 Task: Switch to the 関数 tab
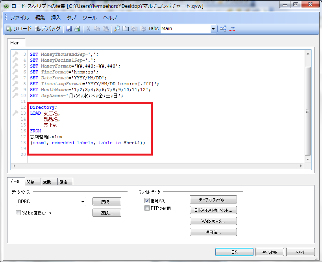coord(32,182)
